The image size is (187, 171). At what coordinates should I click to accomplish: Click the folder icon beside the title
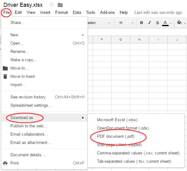60,5
